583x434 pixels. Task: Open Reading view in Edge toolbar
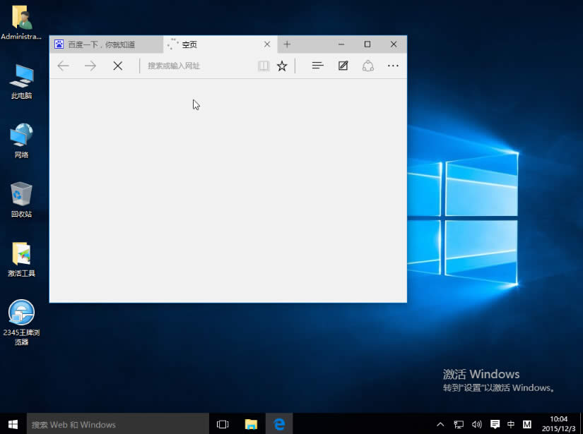pyautogui.click(x=262, y=65)
